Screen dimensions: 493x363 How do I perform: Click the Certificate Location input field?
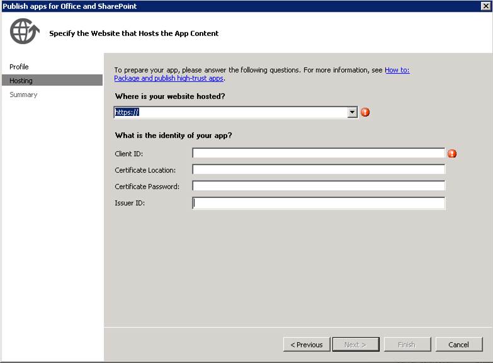click(x=319, y=170)
